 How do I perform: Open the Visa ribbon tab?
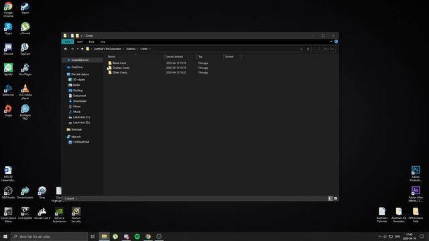point(103,42)
